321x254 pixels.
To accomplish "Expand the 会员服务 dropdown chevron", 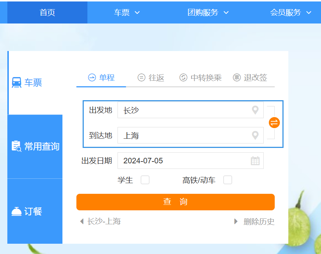I will tap(309, 13).
